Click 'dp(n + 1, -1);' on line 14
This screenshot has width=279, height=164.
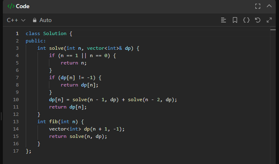[x=104, y=129]
